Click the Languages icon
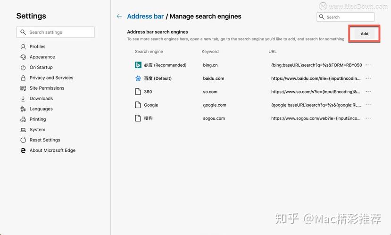391x235 pixels. 23,109
